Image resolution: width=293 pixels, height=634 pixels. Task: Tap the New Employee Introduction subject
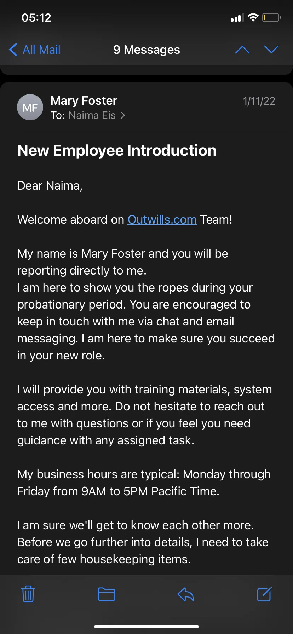click(117, 150)
